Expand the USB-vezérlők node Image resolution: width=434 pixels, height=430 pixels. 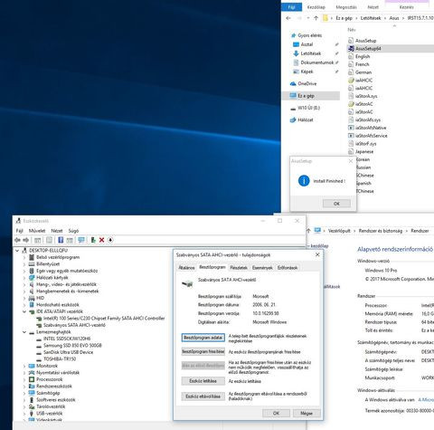[x=24, y=413]
